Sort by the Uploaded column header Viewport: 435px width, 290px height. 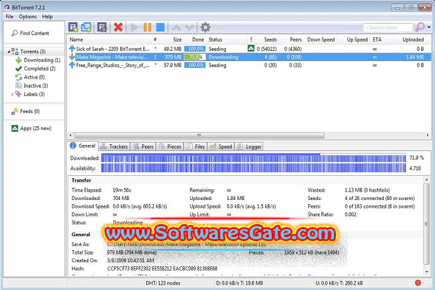click(x=413, y=40)
